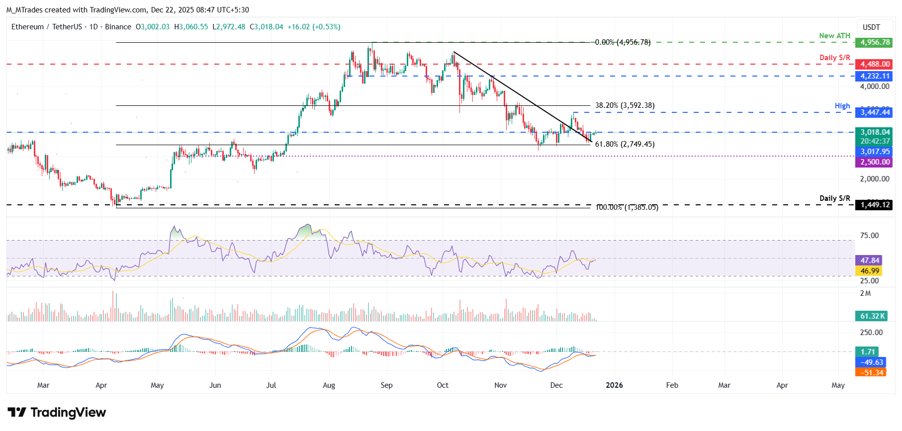Click the orange MACD signal label -51.34

tap(871, 373)
